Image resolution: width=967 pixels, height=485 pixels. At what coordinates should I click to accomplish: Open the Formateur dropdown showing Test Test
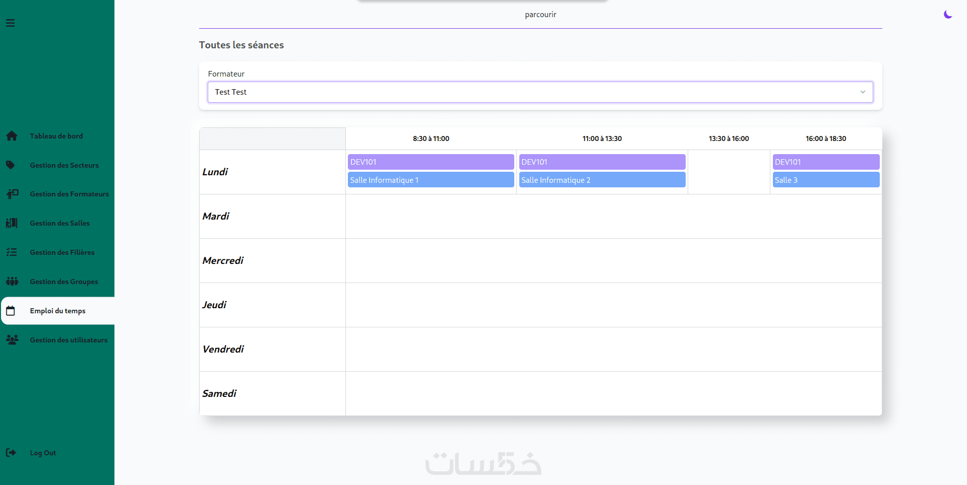540,92
